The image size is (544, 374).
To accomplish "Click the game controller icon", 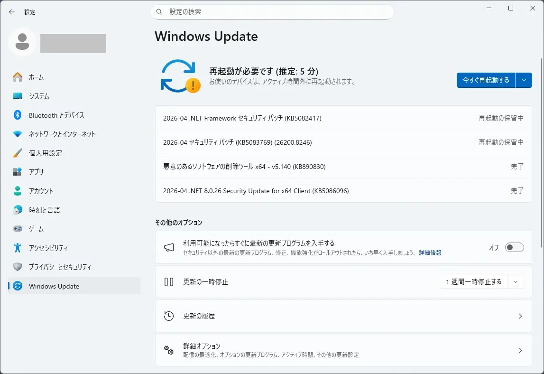I will [18, 229].
